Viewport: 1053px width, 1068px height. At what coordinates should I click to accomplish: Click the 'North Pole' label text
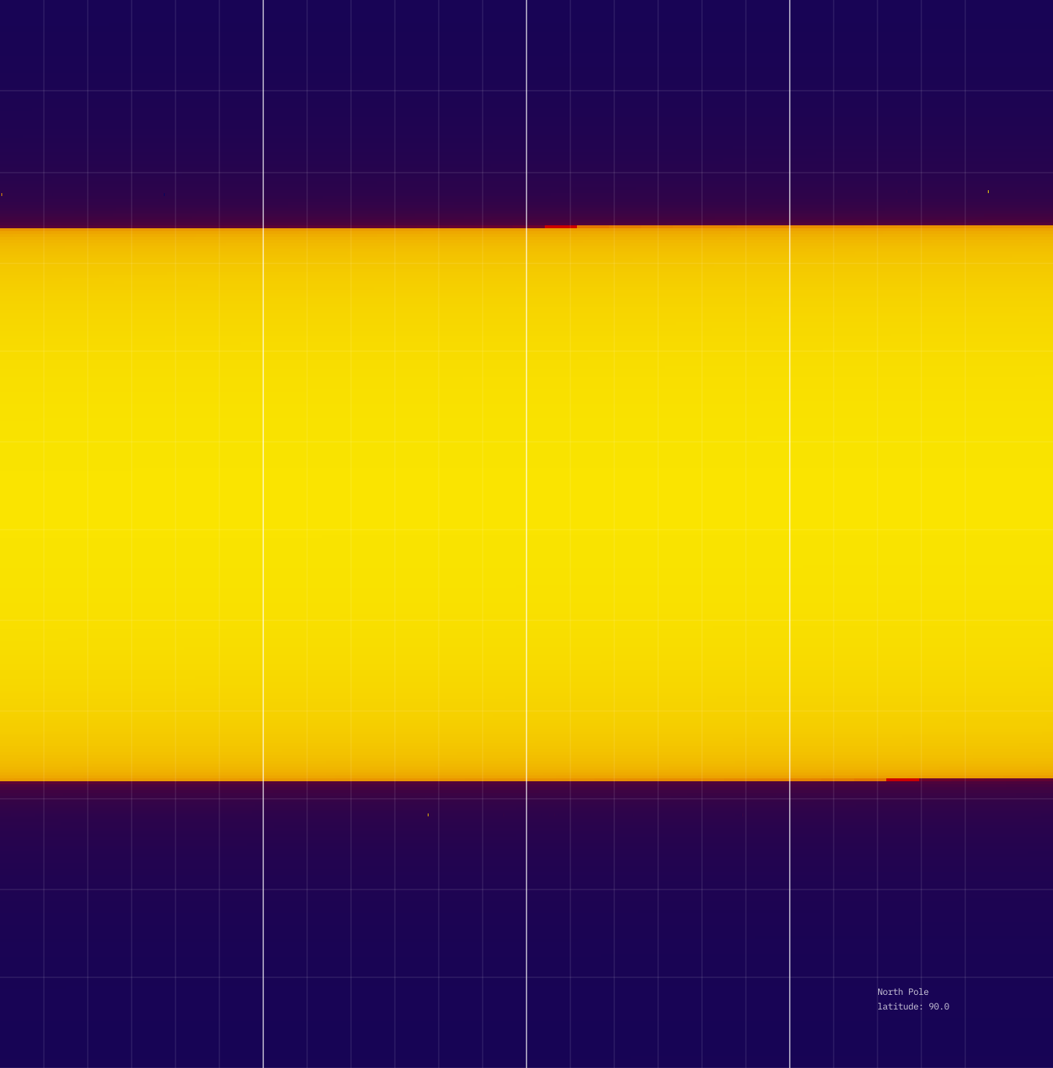(903, 992)
